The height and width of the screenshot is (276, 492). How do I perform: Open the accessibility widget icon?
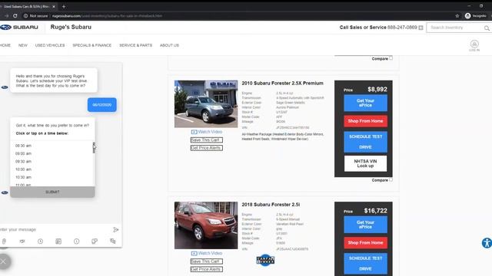[x=487, y=243]
